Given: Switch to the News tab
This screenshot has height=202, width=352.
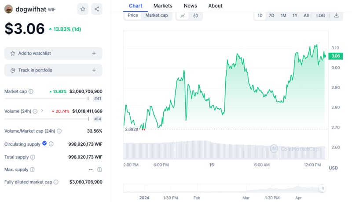Looking at the screenshot, I should click(191, 6).
